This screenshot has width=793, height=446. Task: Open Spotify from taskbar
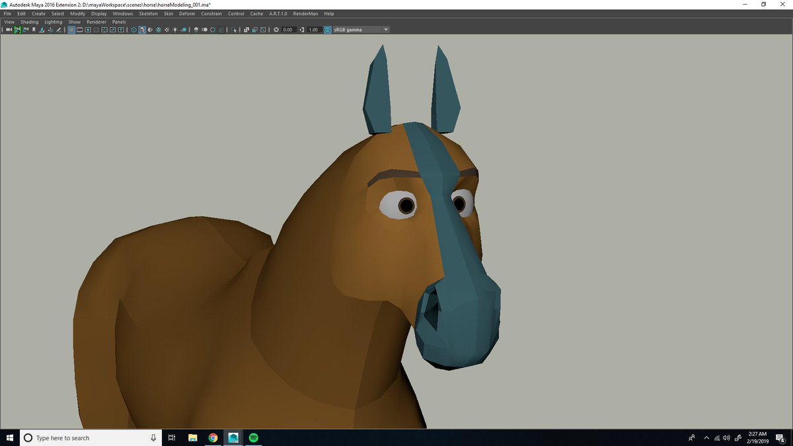(x=253, y=437)
